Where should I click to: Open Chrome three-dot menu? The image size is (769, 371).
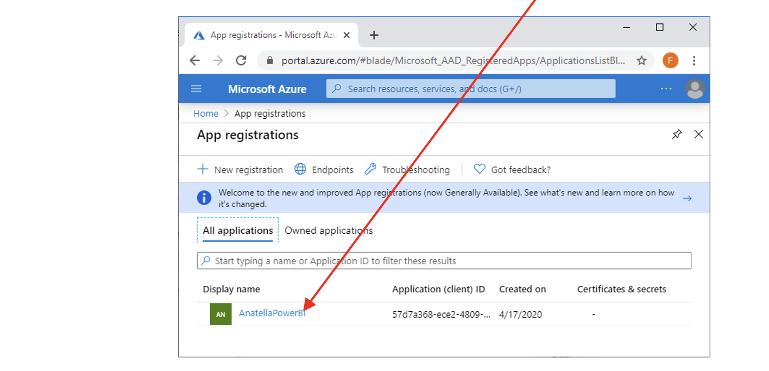point(694,61)
